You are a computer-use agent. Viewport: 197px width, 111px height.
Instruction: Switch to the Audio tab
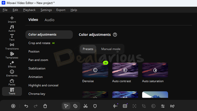point(50,20)
